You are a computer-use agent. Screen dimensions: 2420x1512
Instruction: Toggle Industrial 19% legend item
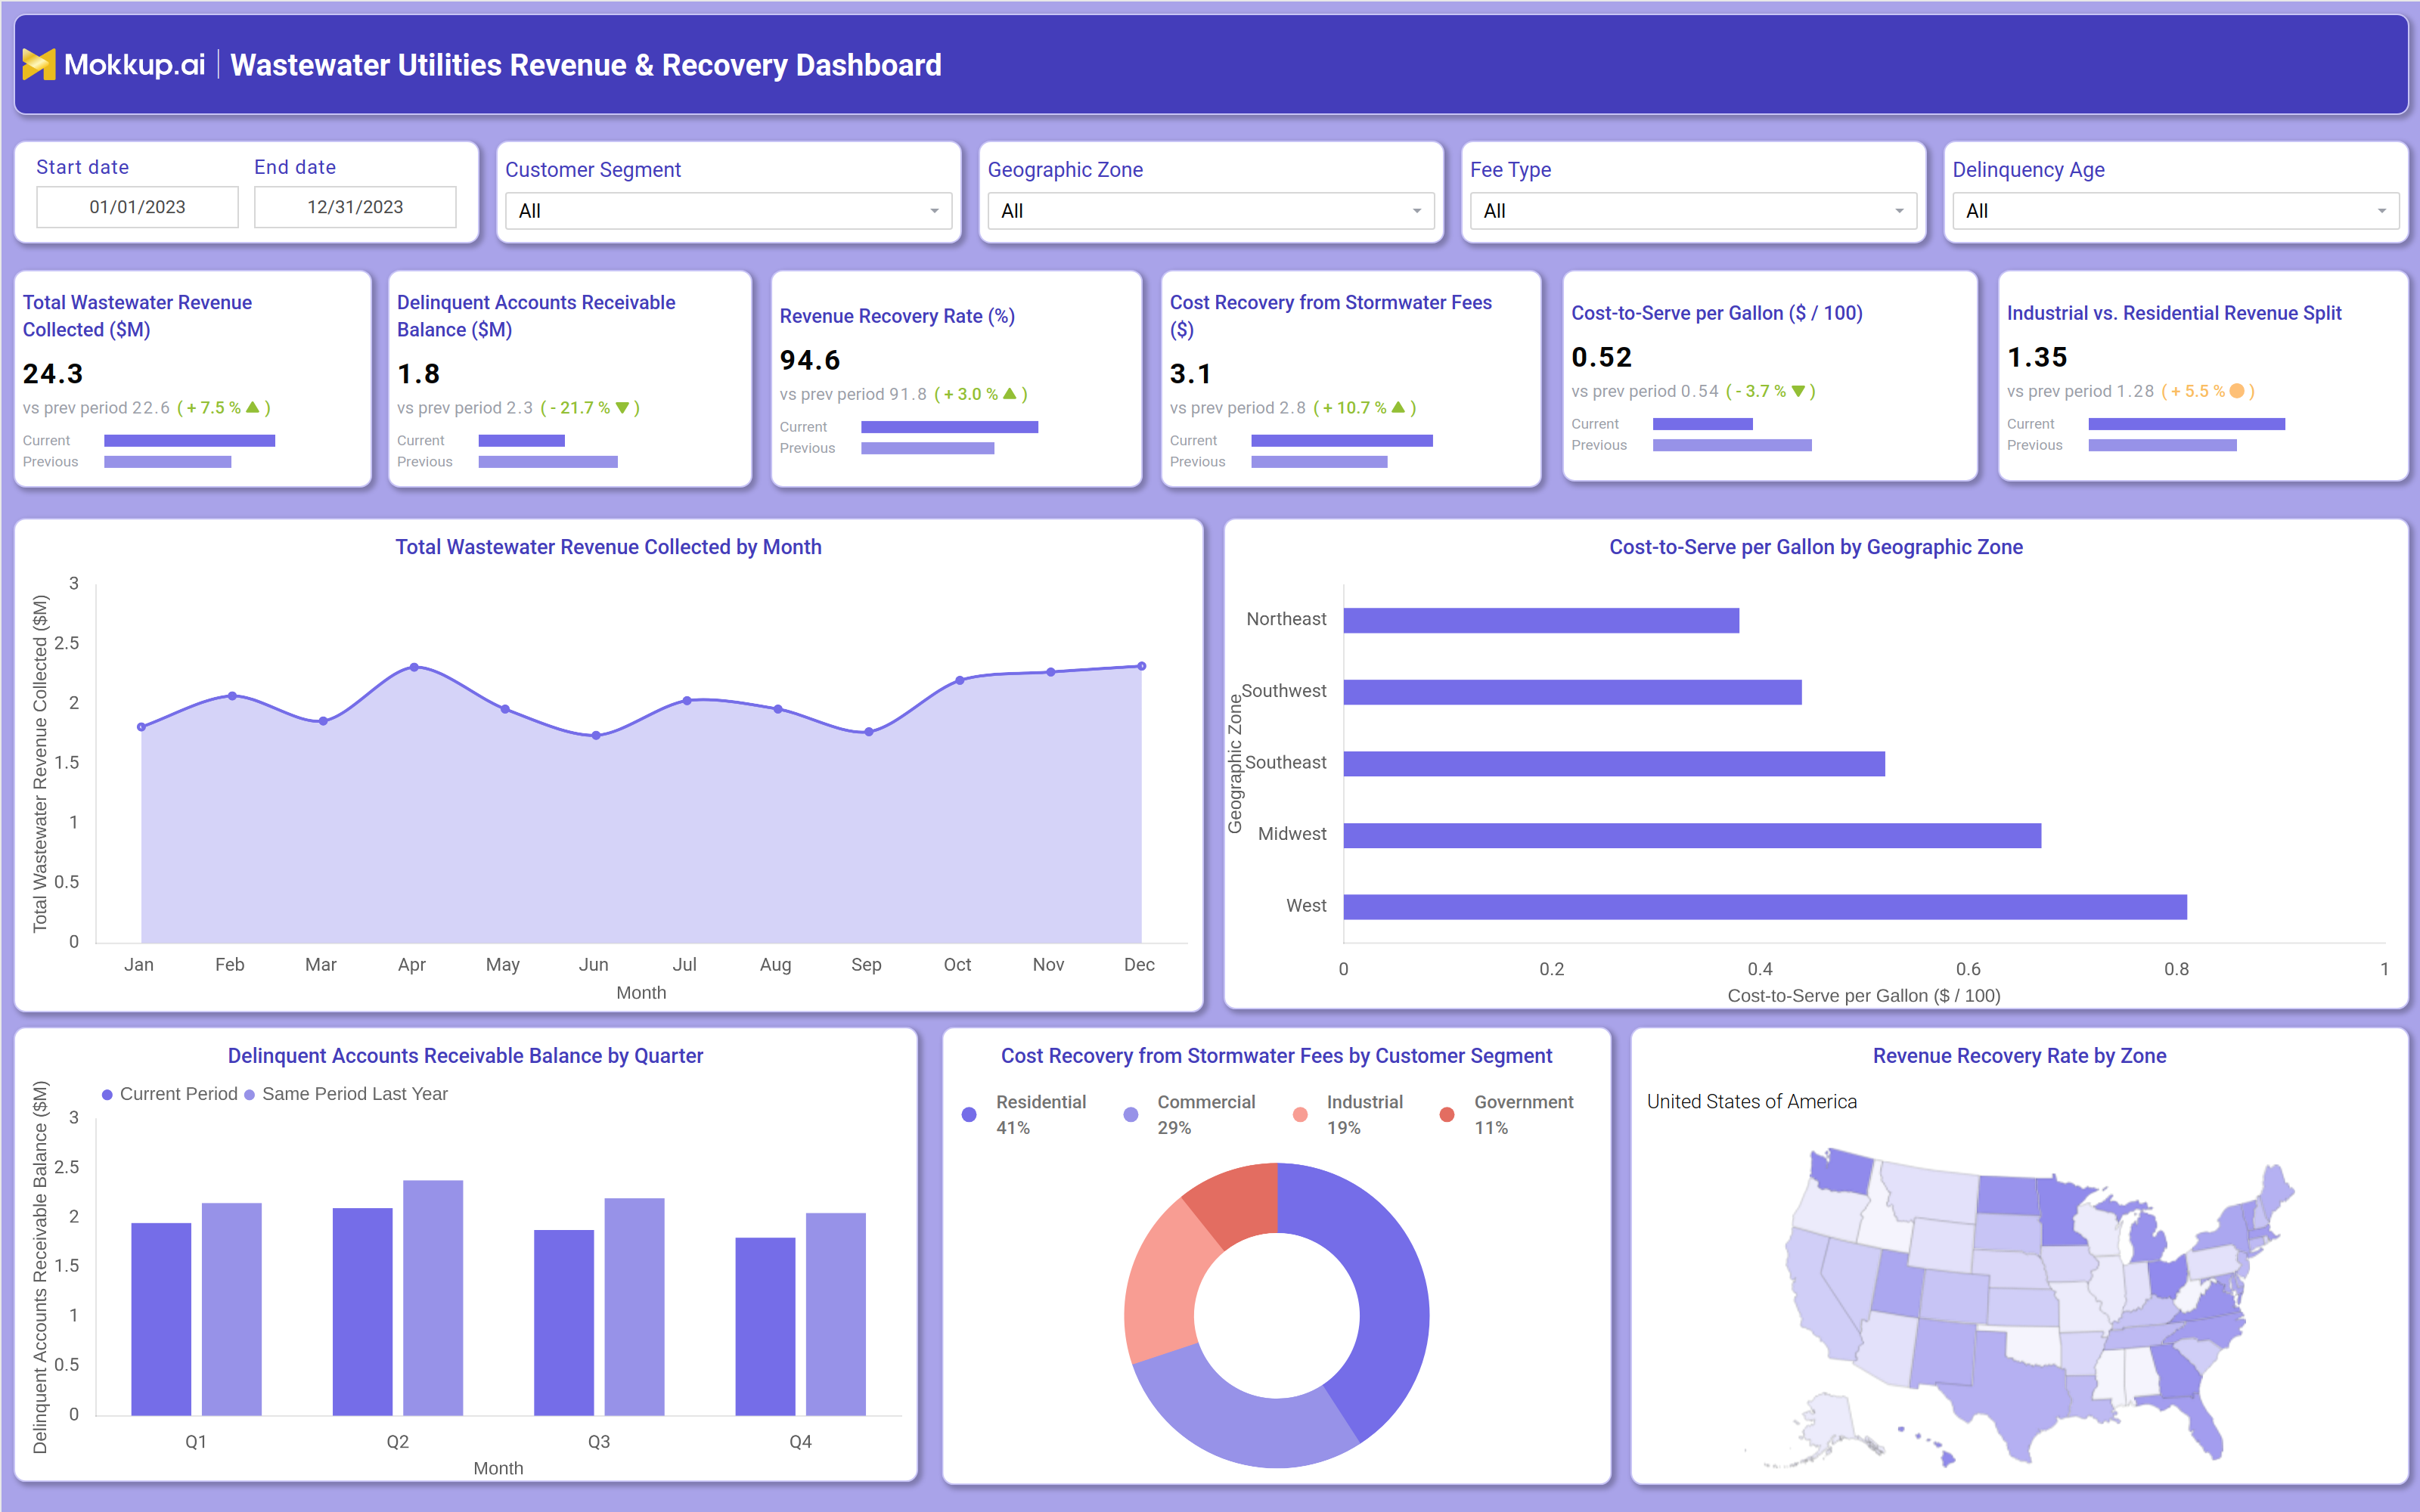point(1348,1114)
